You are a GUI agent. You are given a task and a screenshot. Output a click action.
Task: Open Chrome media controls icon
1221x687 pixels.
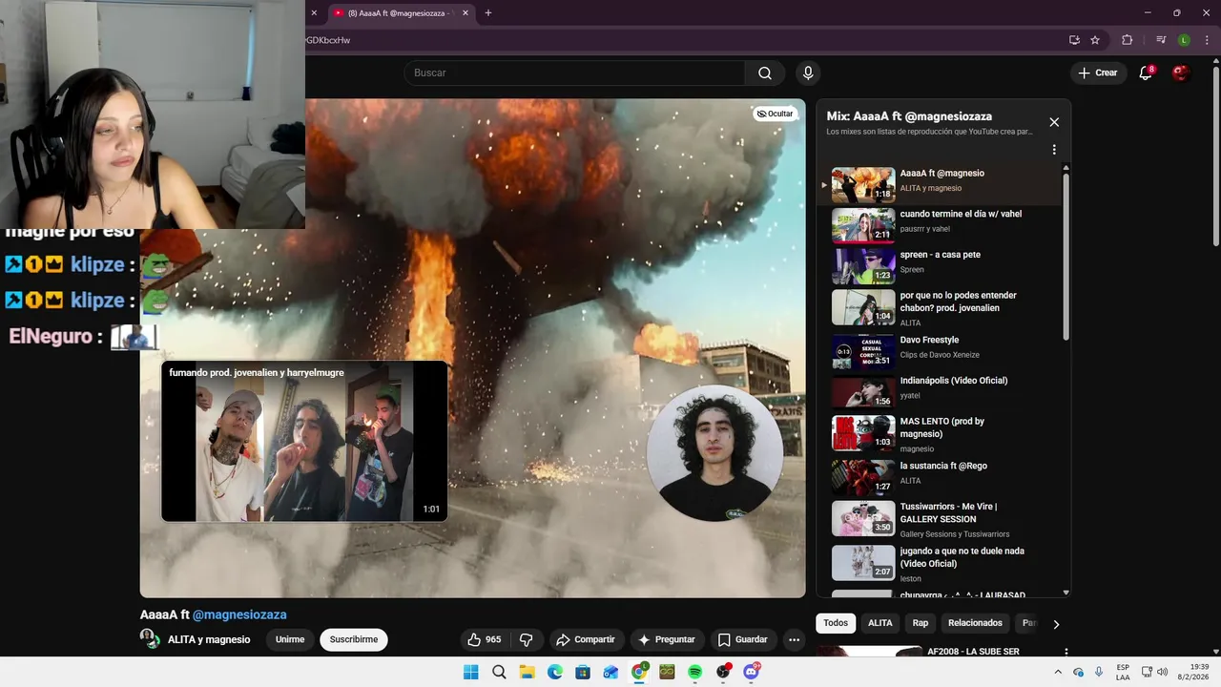click(1161, 40)
